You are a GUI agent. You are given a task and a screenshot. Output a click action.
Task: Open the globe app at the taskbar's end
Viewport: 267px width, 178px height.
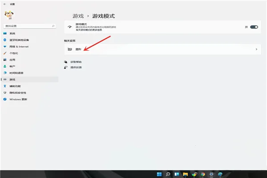coord(220,174)
